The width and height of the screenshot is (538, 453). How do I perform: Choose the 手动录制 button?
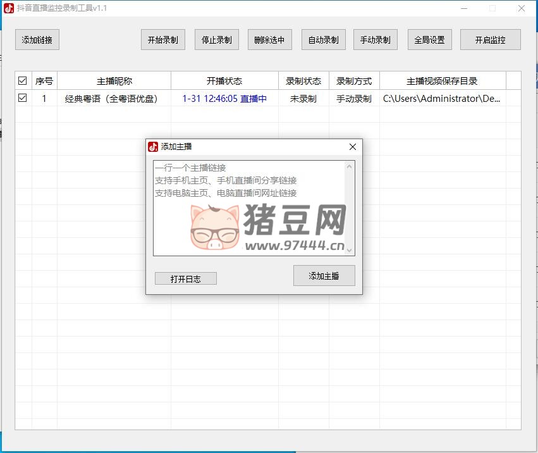375,40
